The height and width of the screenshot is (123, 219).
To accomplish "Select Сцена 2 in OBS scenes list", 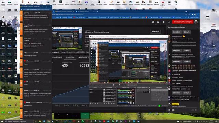I will [91, 93].
